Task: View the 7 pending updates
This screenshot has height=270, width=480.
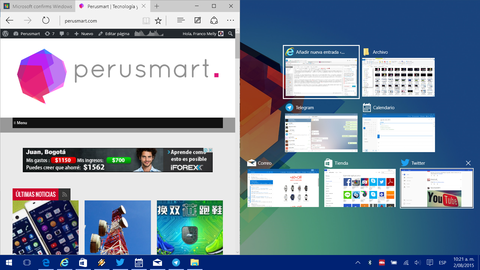Action: click(49, 34)
